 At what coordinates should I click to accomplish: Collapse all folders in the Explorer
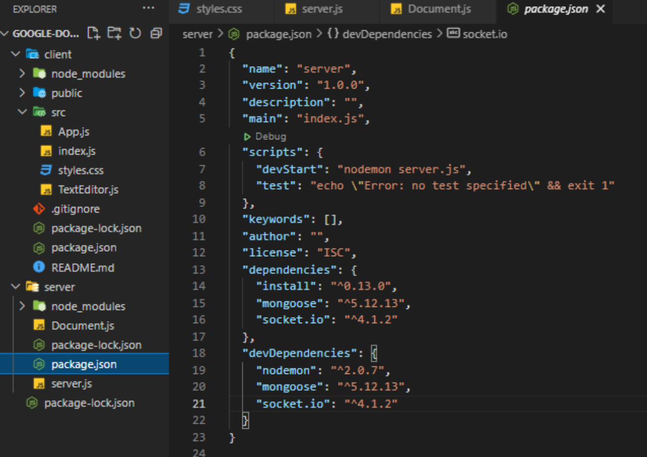(156, 34)
